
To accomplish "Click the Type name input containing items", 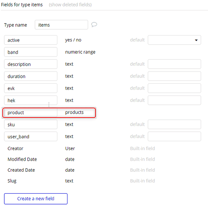I will tap(61, 25).
